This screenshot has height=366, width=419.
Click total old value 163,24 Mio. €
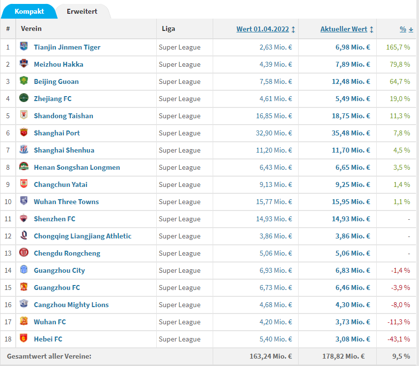coord(271,356)
